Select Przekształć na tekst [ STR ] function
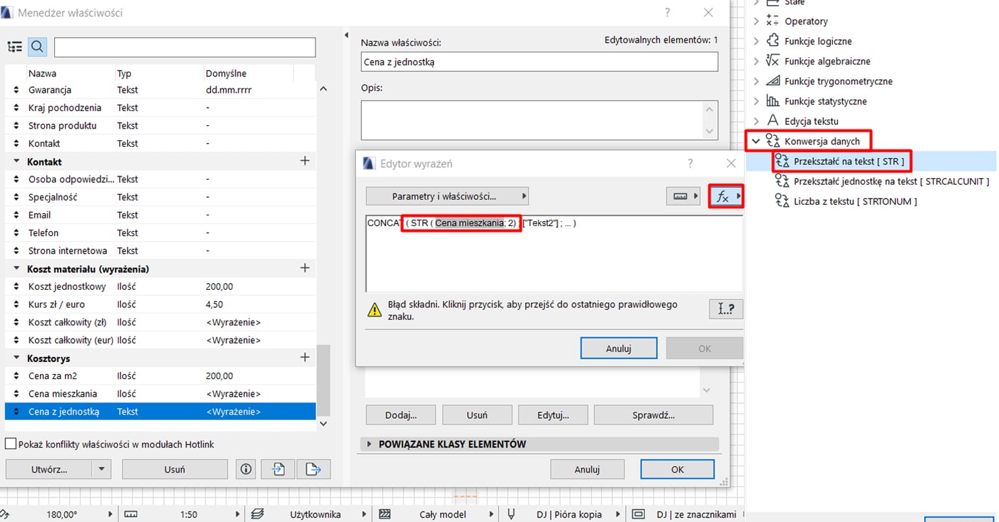The height and width of the screenshot is (522, 999). pos(849,161)
